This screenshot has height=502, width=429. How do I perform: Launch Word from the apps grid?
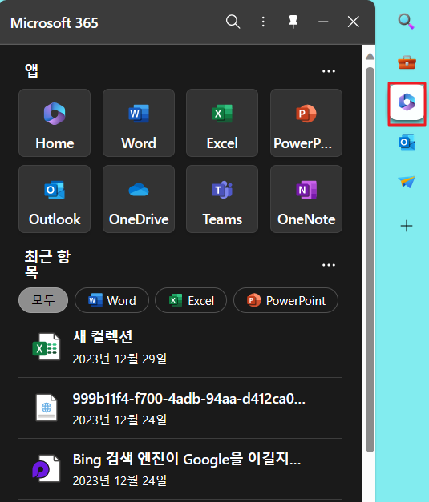click(x=139, y=123)
